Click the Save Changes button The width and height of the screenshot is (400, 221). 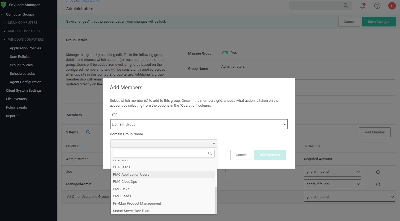pyautogui.click(x=379, y=22)
